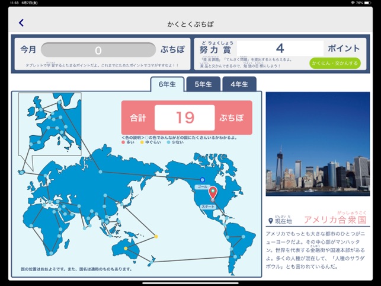Tap the Wi-Fi status icon
This screenshot has height=286, width=381.
click(x=353, y=3)
